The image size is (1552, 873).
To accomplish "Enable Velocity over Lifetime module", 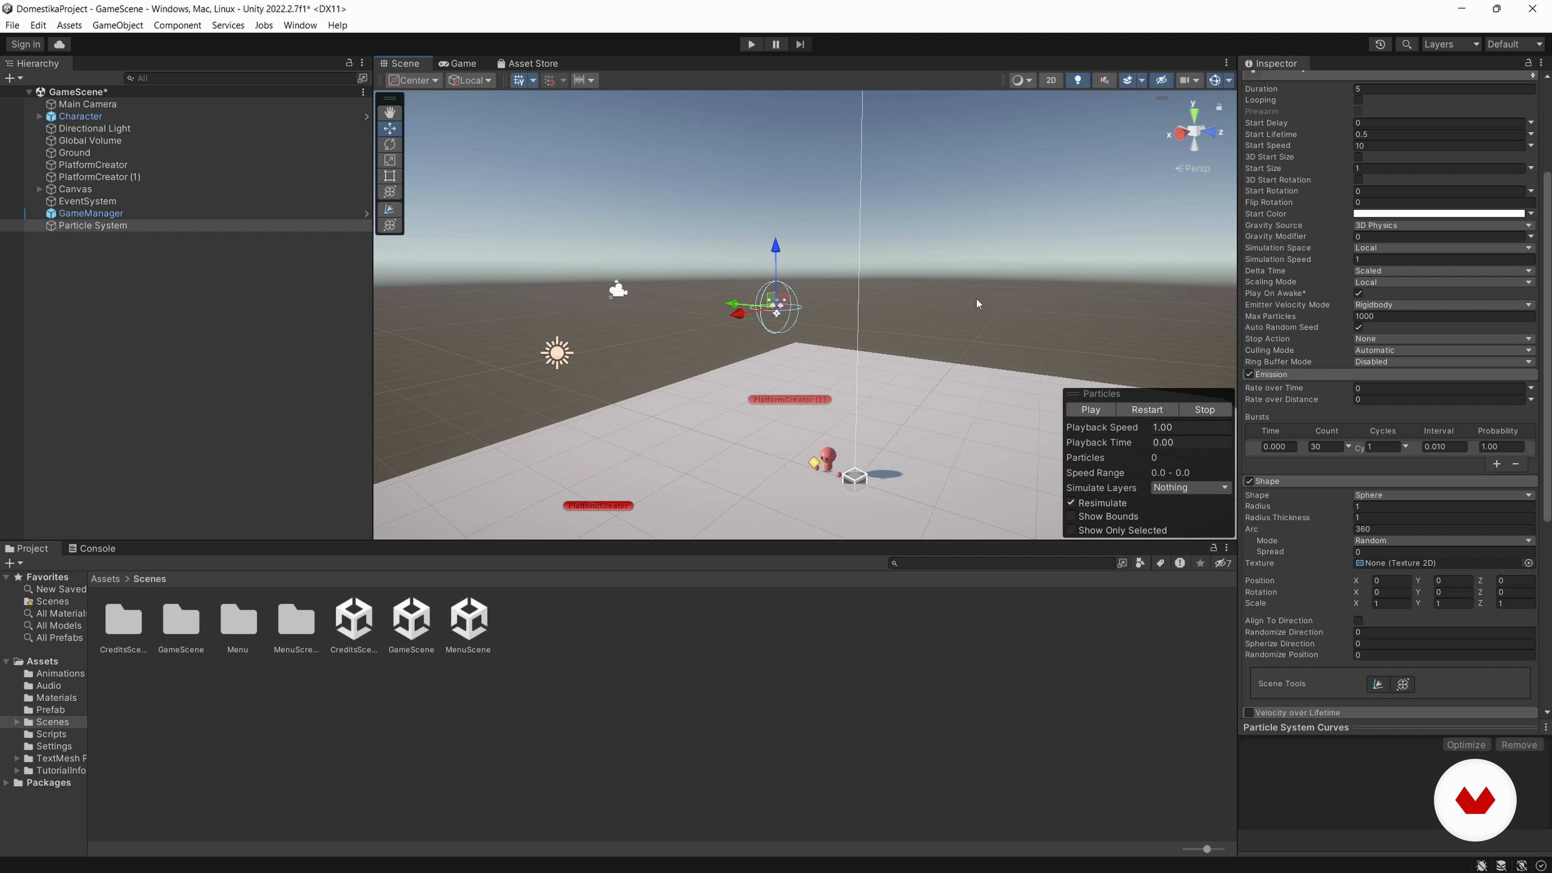I will pyautogui.click(x=1249, y=712).
